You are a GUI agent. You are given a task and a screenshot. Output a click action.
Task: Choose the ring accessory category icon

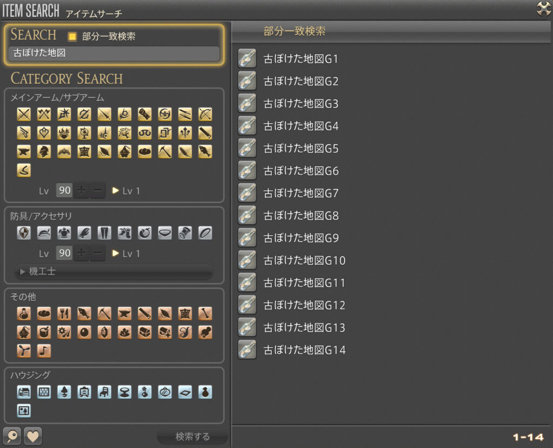(205, 233)
